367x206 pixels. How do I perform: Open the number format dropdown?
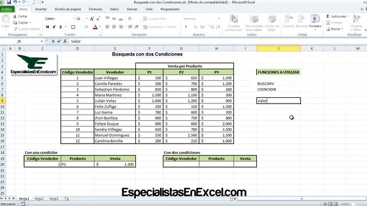[x=219, y=18]
